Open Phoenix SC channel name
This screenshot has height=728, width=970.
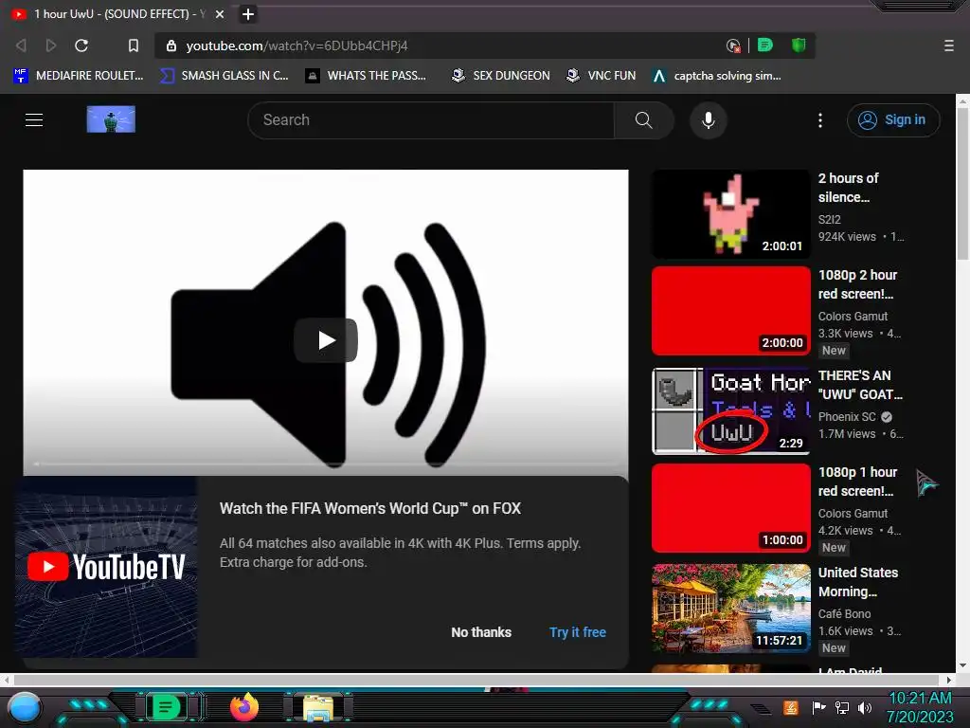pos(847,417)
